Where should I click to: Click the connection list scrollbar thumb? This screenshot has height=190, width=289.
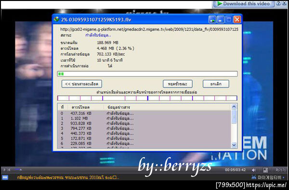coord(234,116)
